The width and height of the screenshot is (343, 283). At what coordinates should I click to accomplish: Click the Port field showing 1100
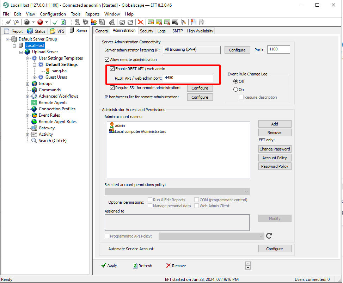278,49
